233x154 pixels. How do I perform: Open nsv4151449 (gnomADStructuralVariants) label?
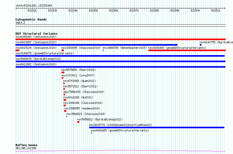[177, 48]
